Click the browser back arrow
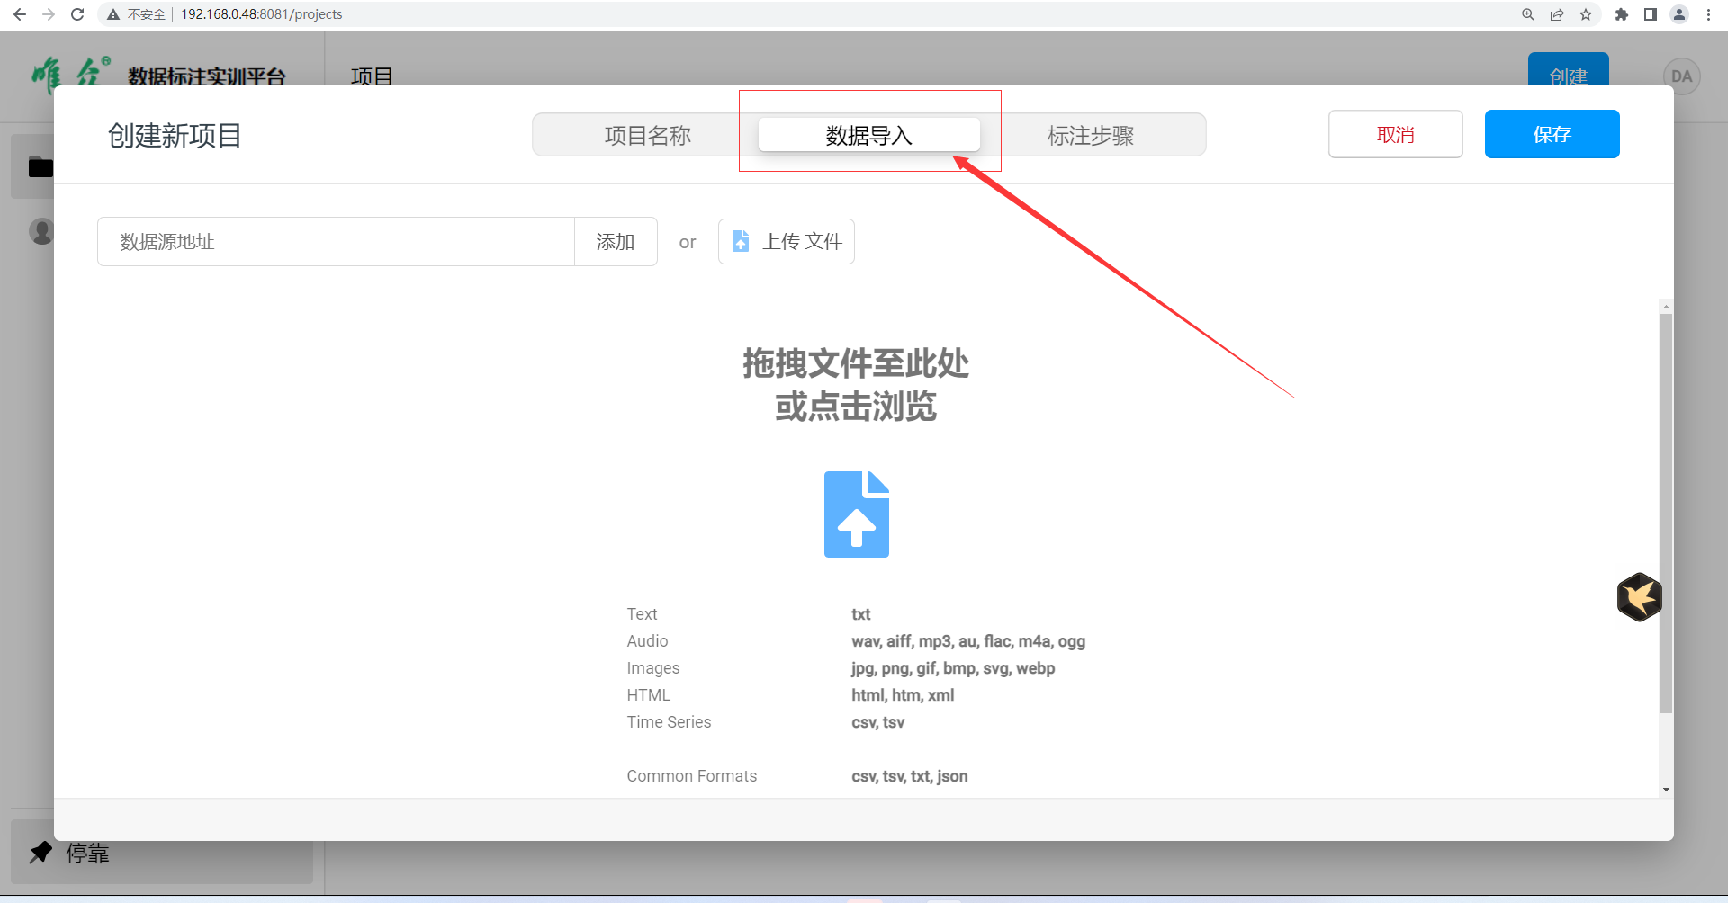 point(20,14)
